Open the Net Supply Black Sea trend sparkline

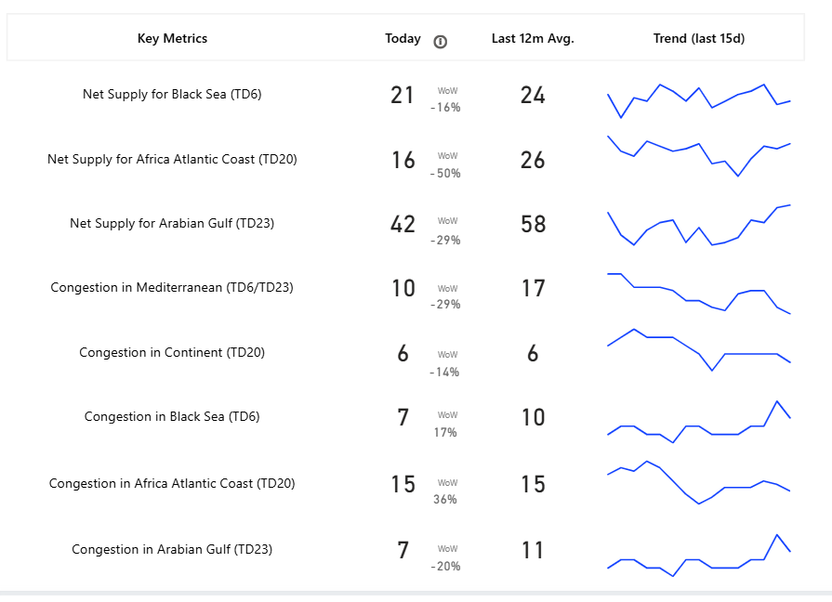coord(699,100)
